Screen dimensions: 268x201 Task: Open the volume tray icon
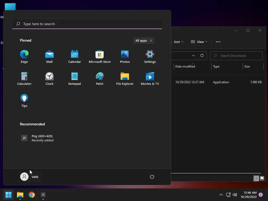point(235,195)
